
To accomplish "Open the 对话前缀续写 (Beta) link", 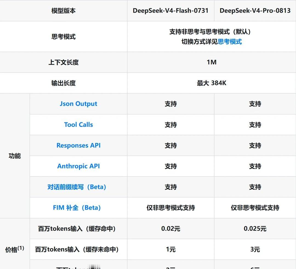I will 77,187.
